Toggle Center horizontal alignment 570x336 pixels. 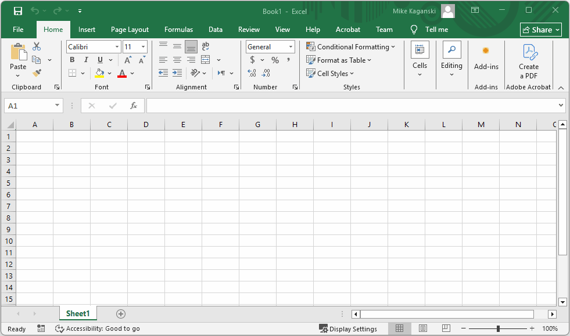pos(177,60)
